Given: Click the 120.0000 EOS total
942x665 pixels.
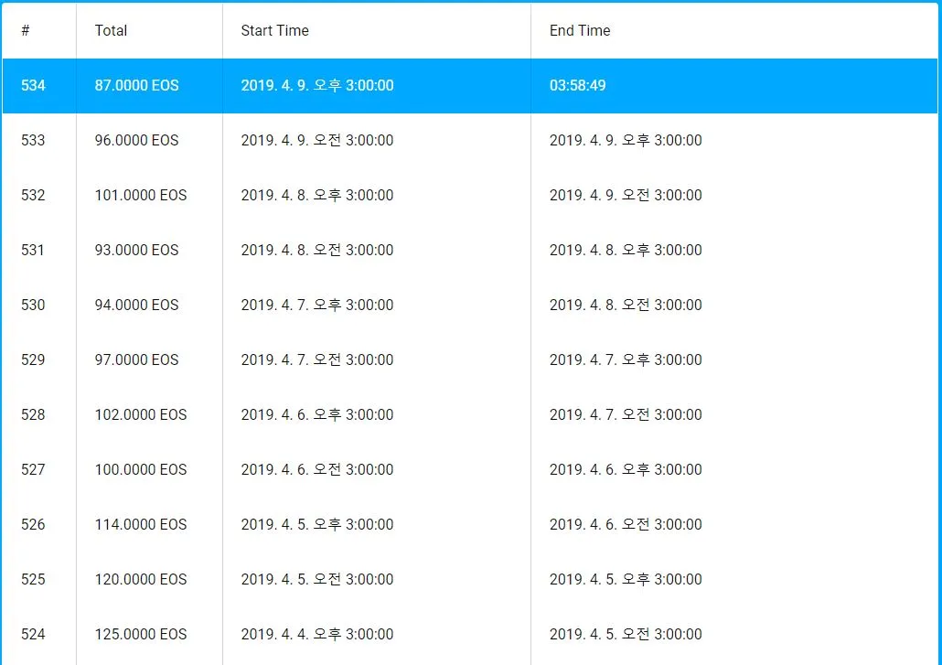Looking at the screenshot, I should [141, 580].
